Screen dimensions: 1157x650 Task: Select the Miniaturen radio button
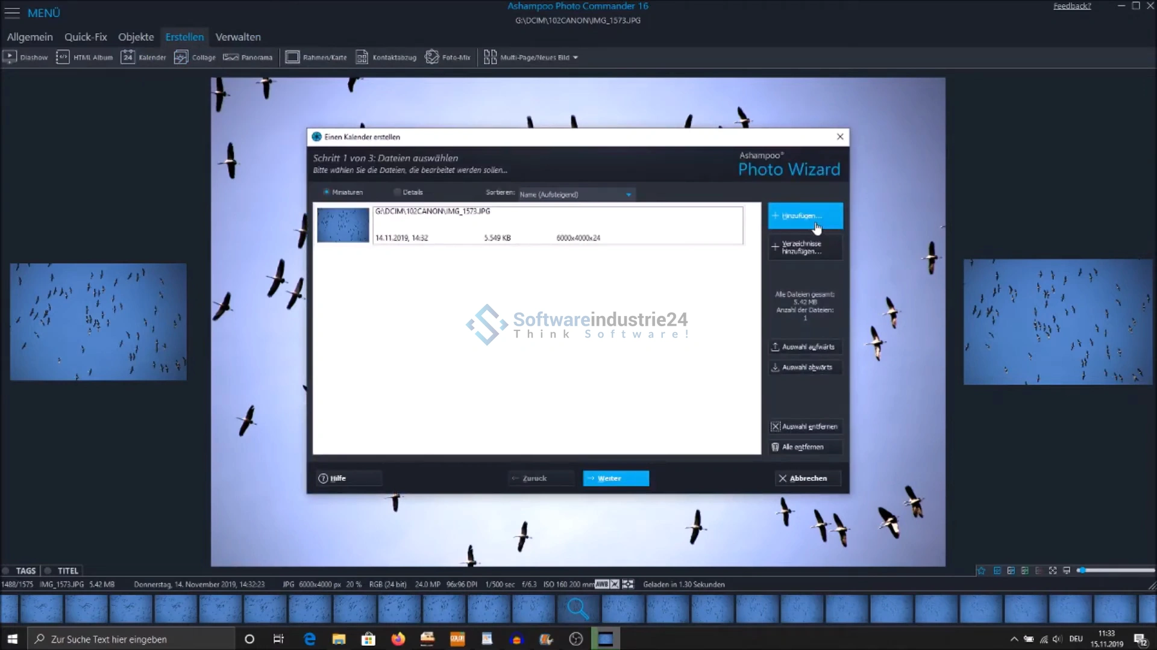coord(326,193)
